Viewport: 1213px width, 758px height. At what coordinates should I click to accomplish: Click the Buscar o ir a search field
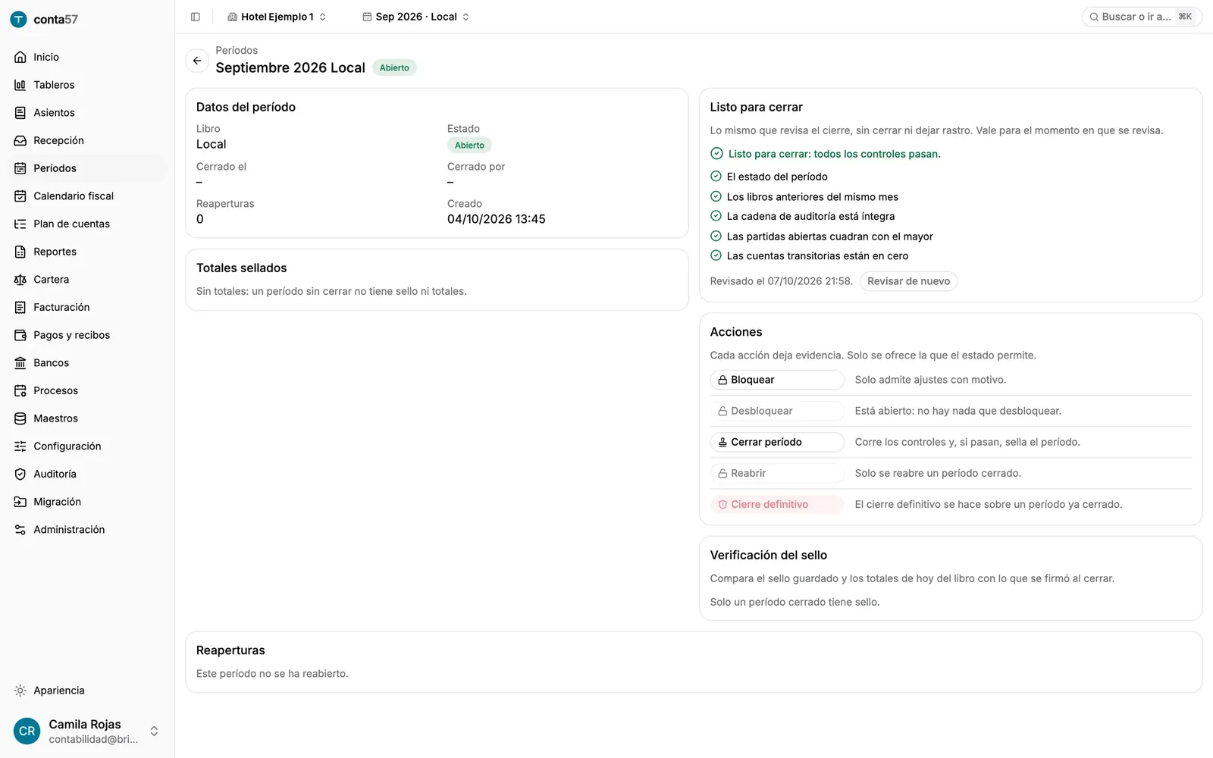(x=1142, y=17)
